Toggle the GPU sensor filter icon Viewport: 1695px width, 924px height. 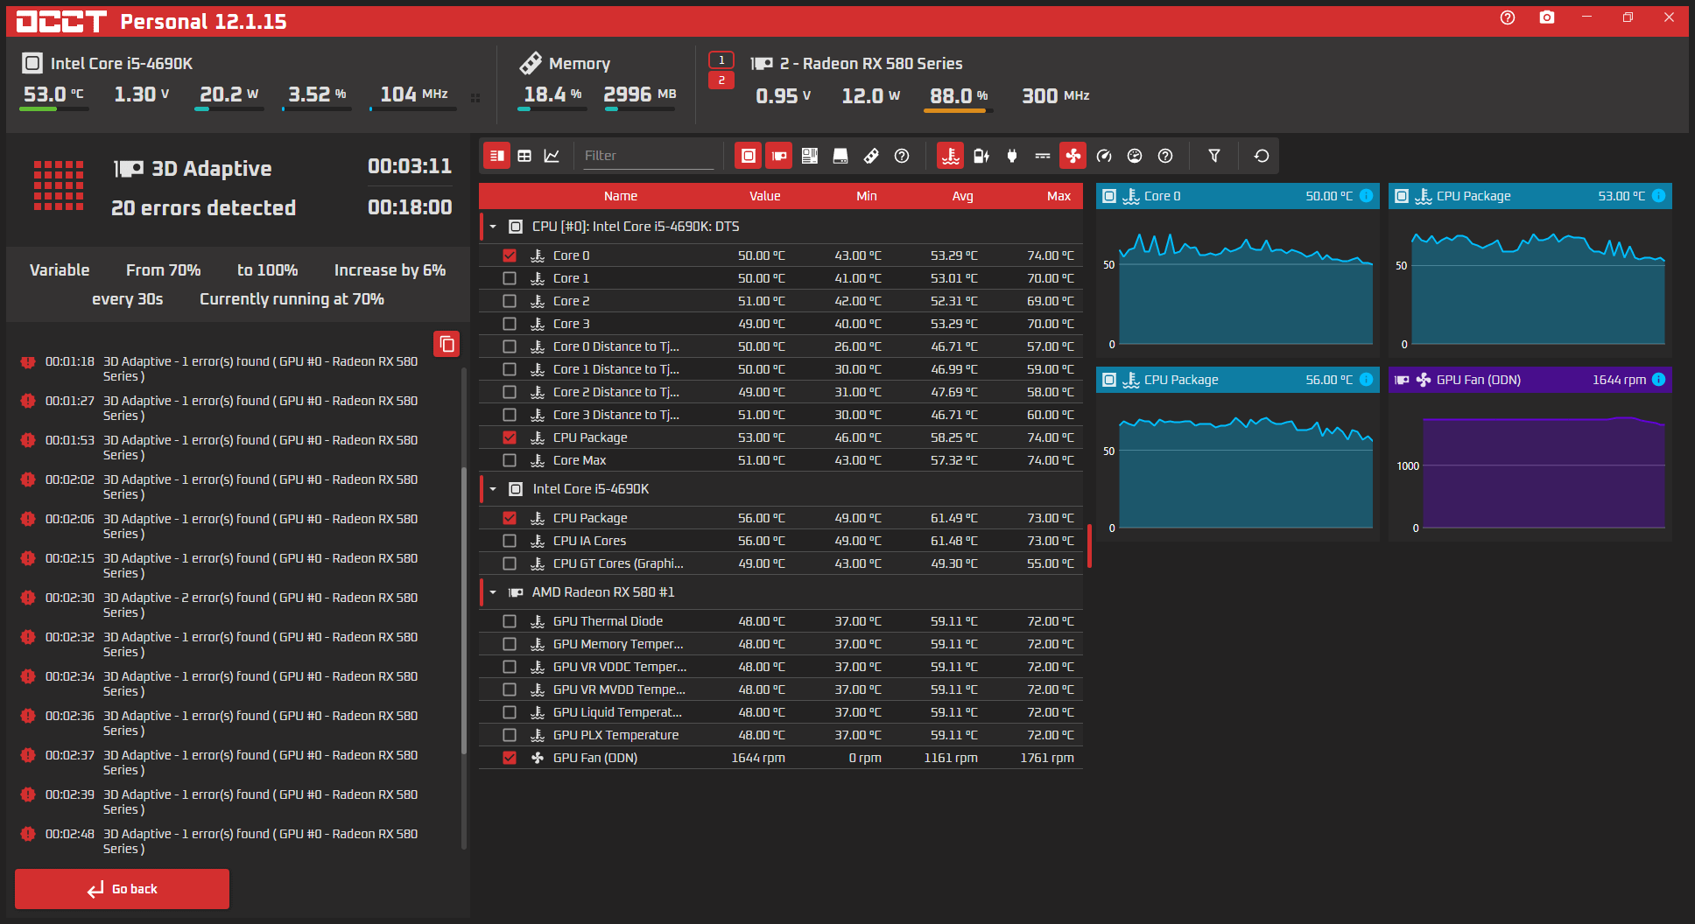[x=778, y=156]
